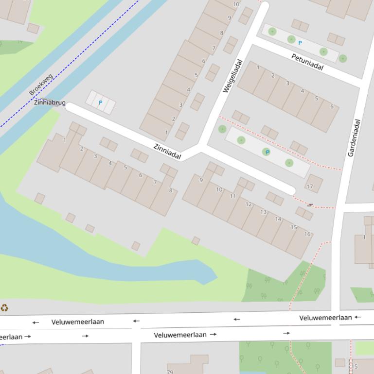This screenshot has width=374, height=374.
Task: Click the Zinniabrug bridge label
Action: [50, 102]
